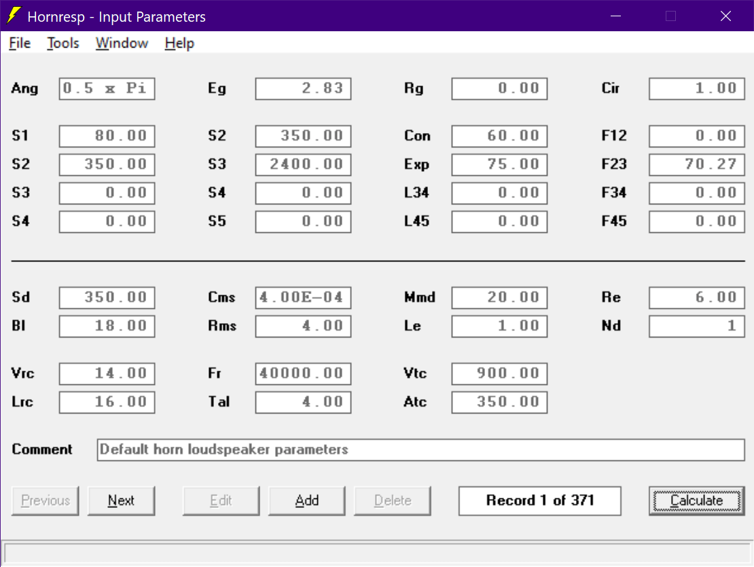Click the Nd field showing 1
The height and width of the screenshot is (567, 754).
click(696, 326)
